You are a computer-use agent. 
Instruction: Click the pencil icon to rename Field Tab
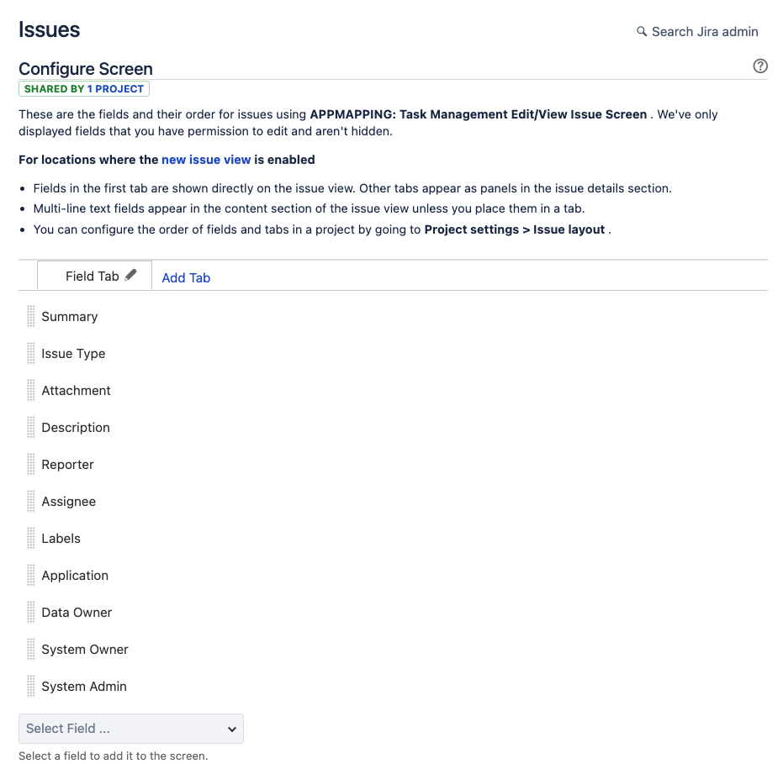(132, 274)
